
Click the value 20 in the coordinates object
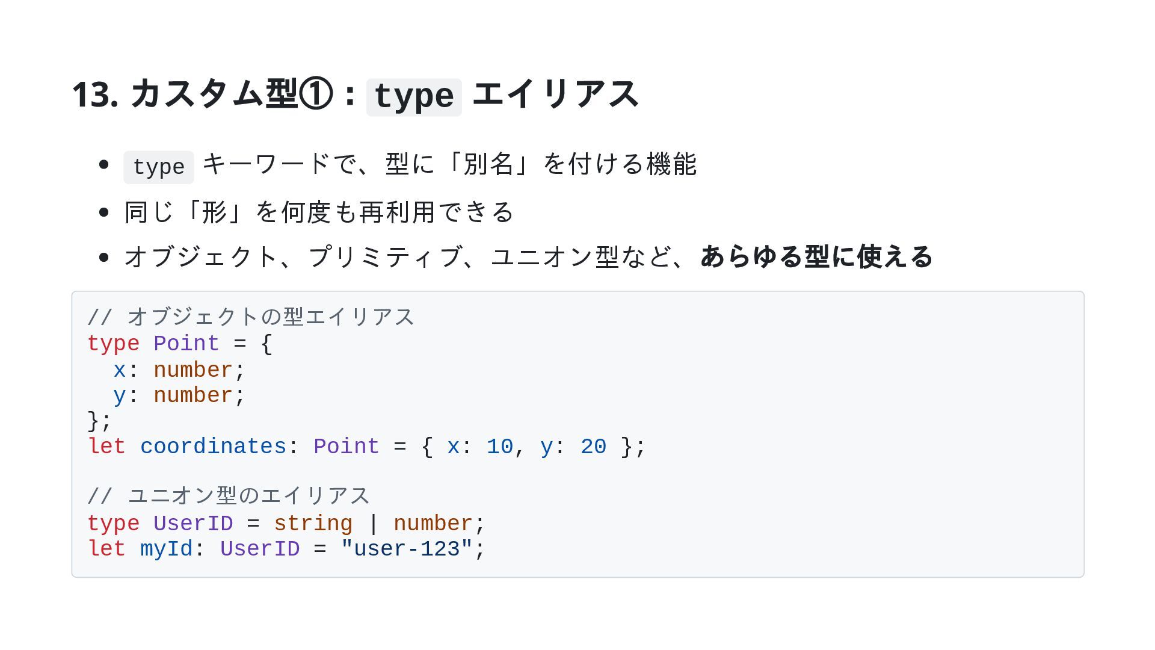tap(593, 447)
